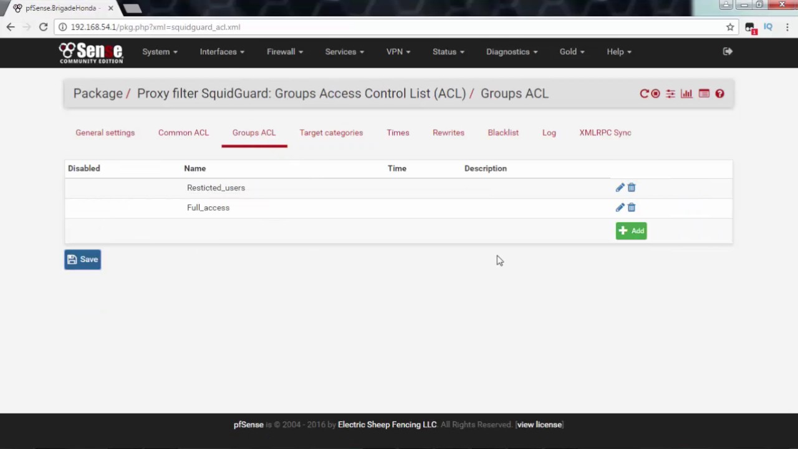Expand the VPN menu
This screenshot has width=798, height=449.
coord(398,52)
